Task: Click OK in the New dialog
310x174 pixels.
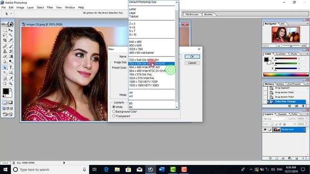Action: pyautogui.click(x=192, y=57)
